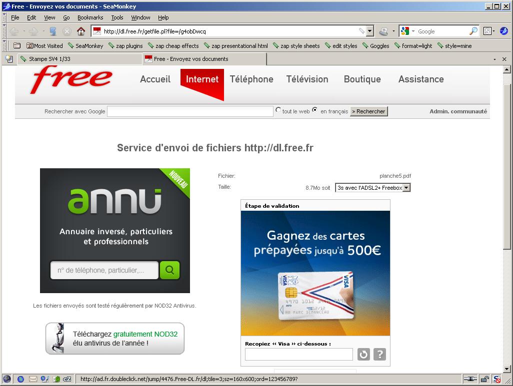Click the SeaMonkey throbber logo icon
513x386 pixels.
click(504, 31)
